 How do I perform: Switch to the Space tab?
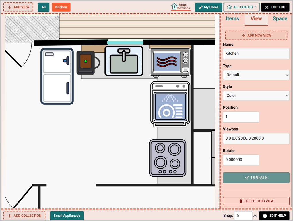(280, 18)
